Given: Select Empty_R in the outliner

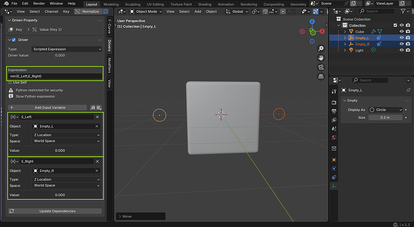Looking at the screenshot, I should [362, 44].
